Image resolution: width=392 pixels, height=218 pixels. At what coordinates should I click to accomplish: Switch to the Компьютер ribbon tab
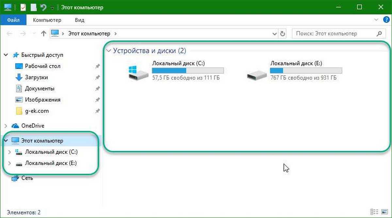click(47, 20)
